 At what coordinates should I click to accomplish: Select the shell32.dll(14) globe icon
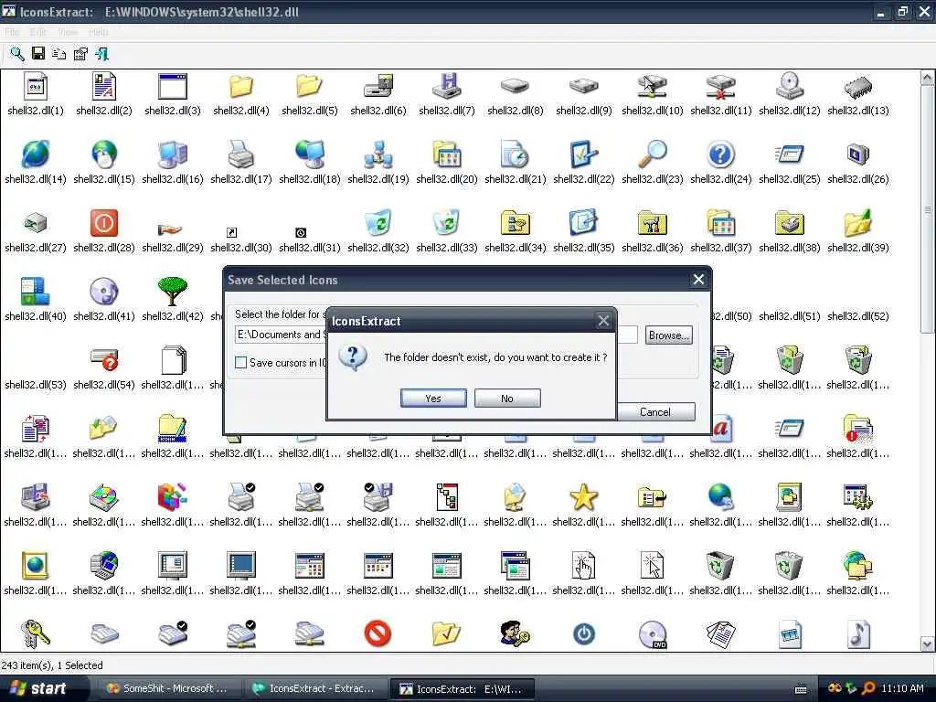coord(36,154)
